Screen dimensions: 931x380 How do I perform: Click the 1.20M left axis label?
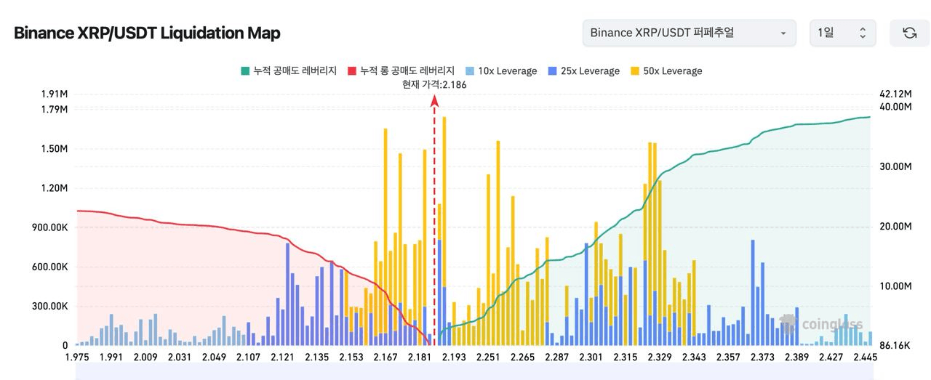[x=55, y=188]
